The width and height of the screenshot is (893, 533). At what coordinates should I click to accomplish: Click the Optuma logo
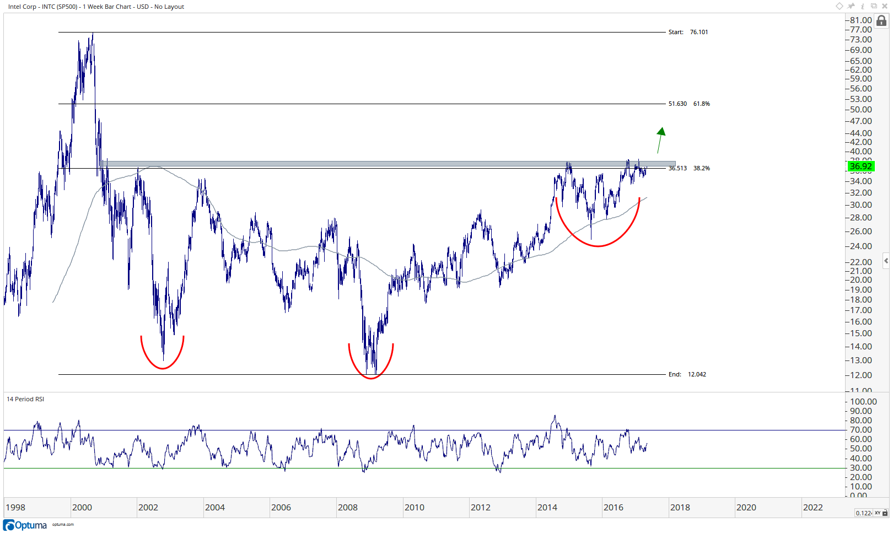coord(25,525)
